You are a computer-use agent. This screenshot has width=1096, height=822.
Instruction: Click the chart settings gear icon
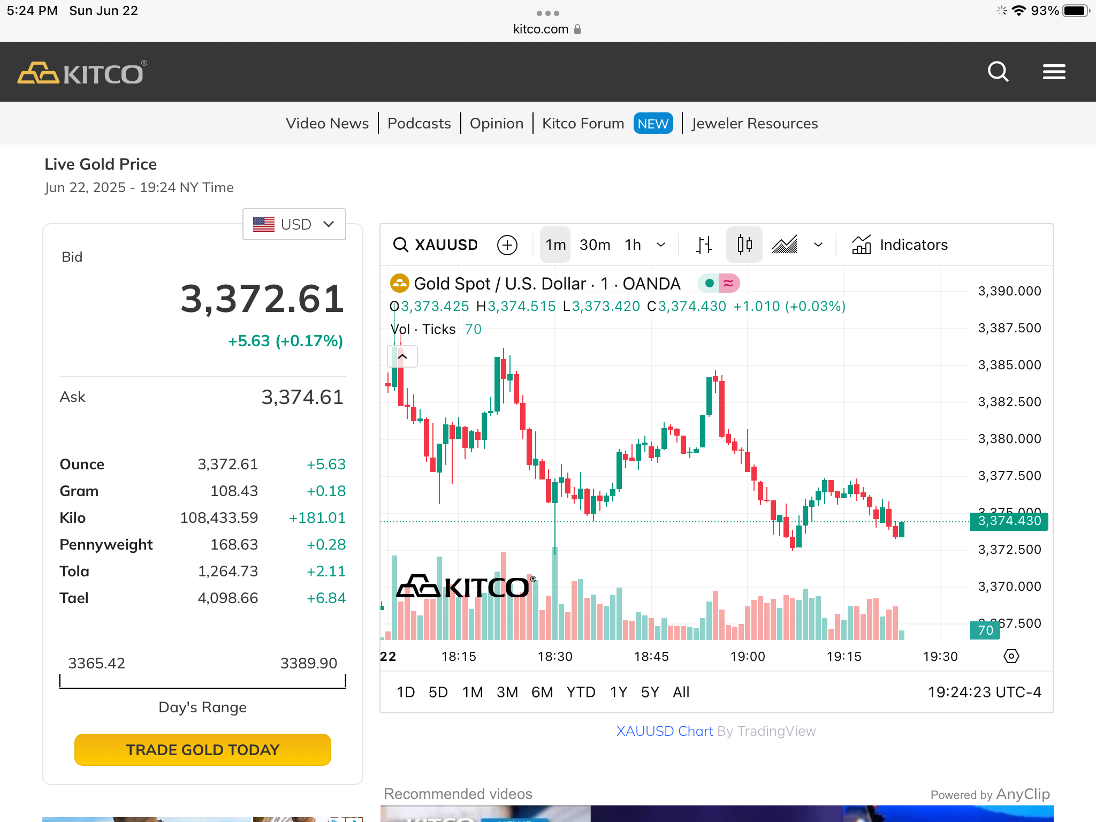click(1011, 656)
